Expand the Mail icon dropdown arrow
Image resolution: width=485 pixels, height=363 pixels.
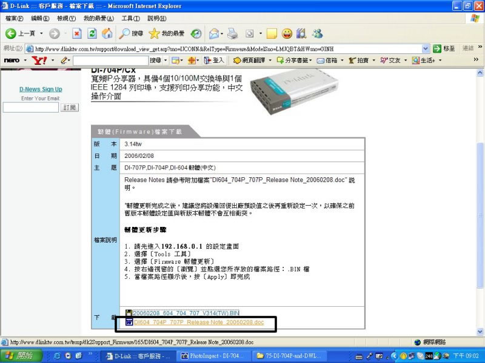[x=222, y=33]
